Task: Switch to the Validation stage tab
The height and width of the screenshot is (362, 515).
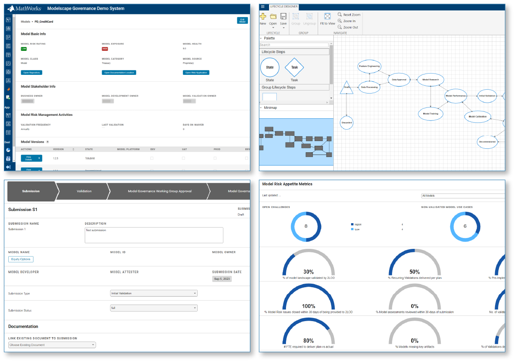Action: (84, 191)
